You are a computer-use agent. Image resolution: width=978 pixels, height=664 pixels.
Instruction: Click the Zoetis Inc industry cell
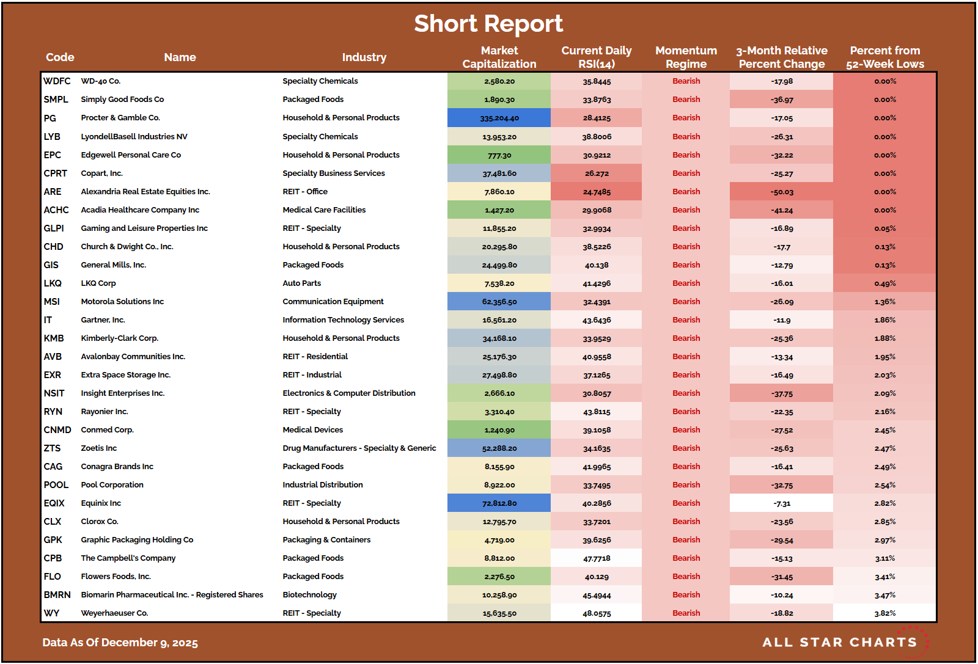pyautogui.click(x=359, y=448)
